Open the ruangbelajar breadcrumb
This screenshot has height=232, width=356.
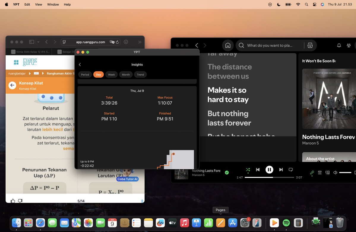click(17, 73)
